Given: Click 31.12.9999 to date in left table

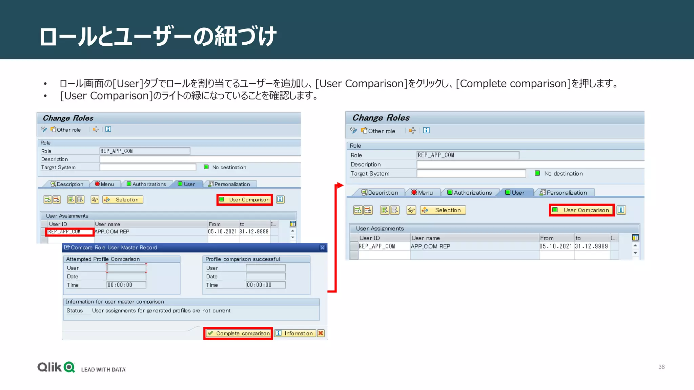Looking at the screenshot, I should pos(254,232).
